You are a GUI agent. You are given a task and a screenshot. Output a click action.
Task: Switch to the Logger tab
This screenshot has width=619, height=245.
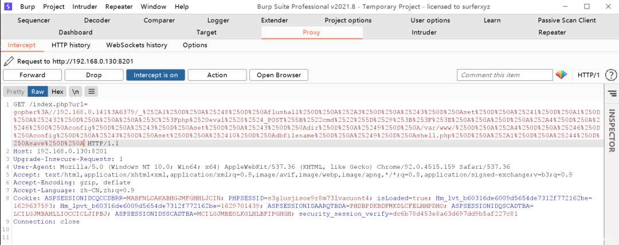[218, 20]
